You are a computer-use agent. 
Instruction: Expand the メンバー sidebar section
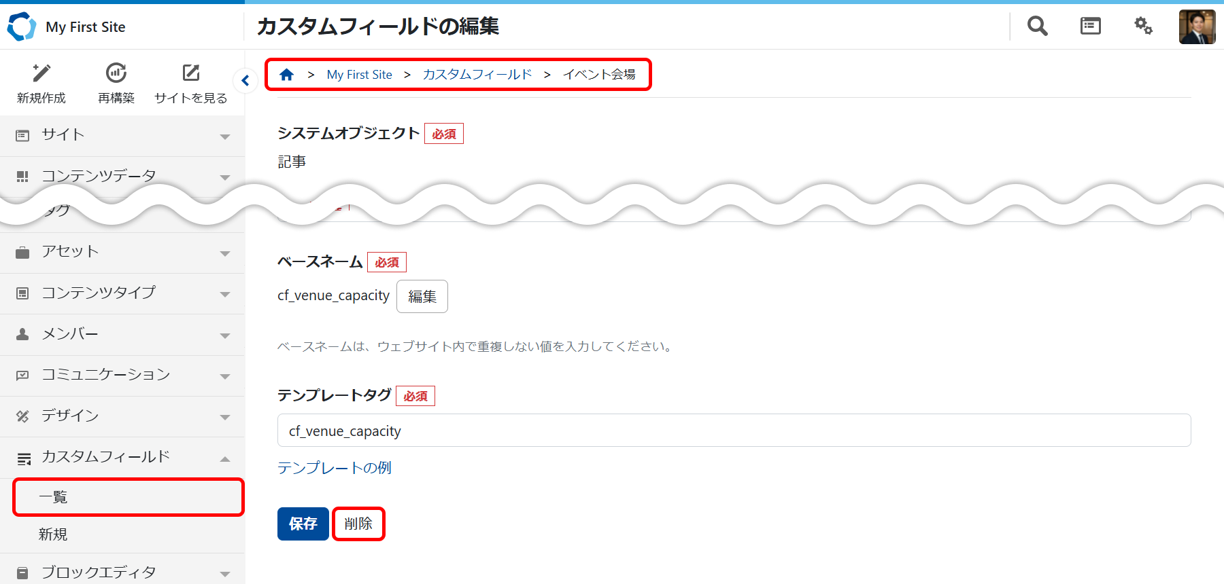click(x=122, y=334)
